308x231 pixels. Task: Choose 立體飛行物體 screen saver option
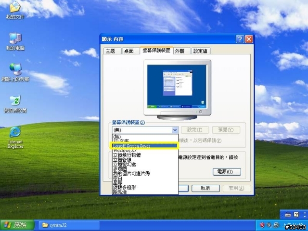click(145, 155)
